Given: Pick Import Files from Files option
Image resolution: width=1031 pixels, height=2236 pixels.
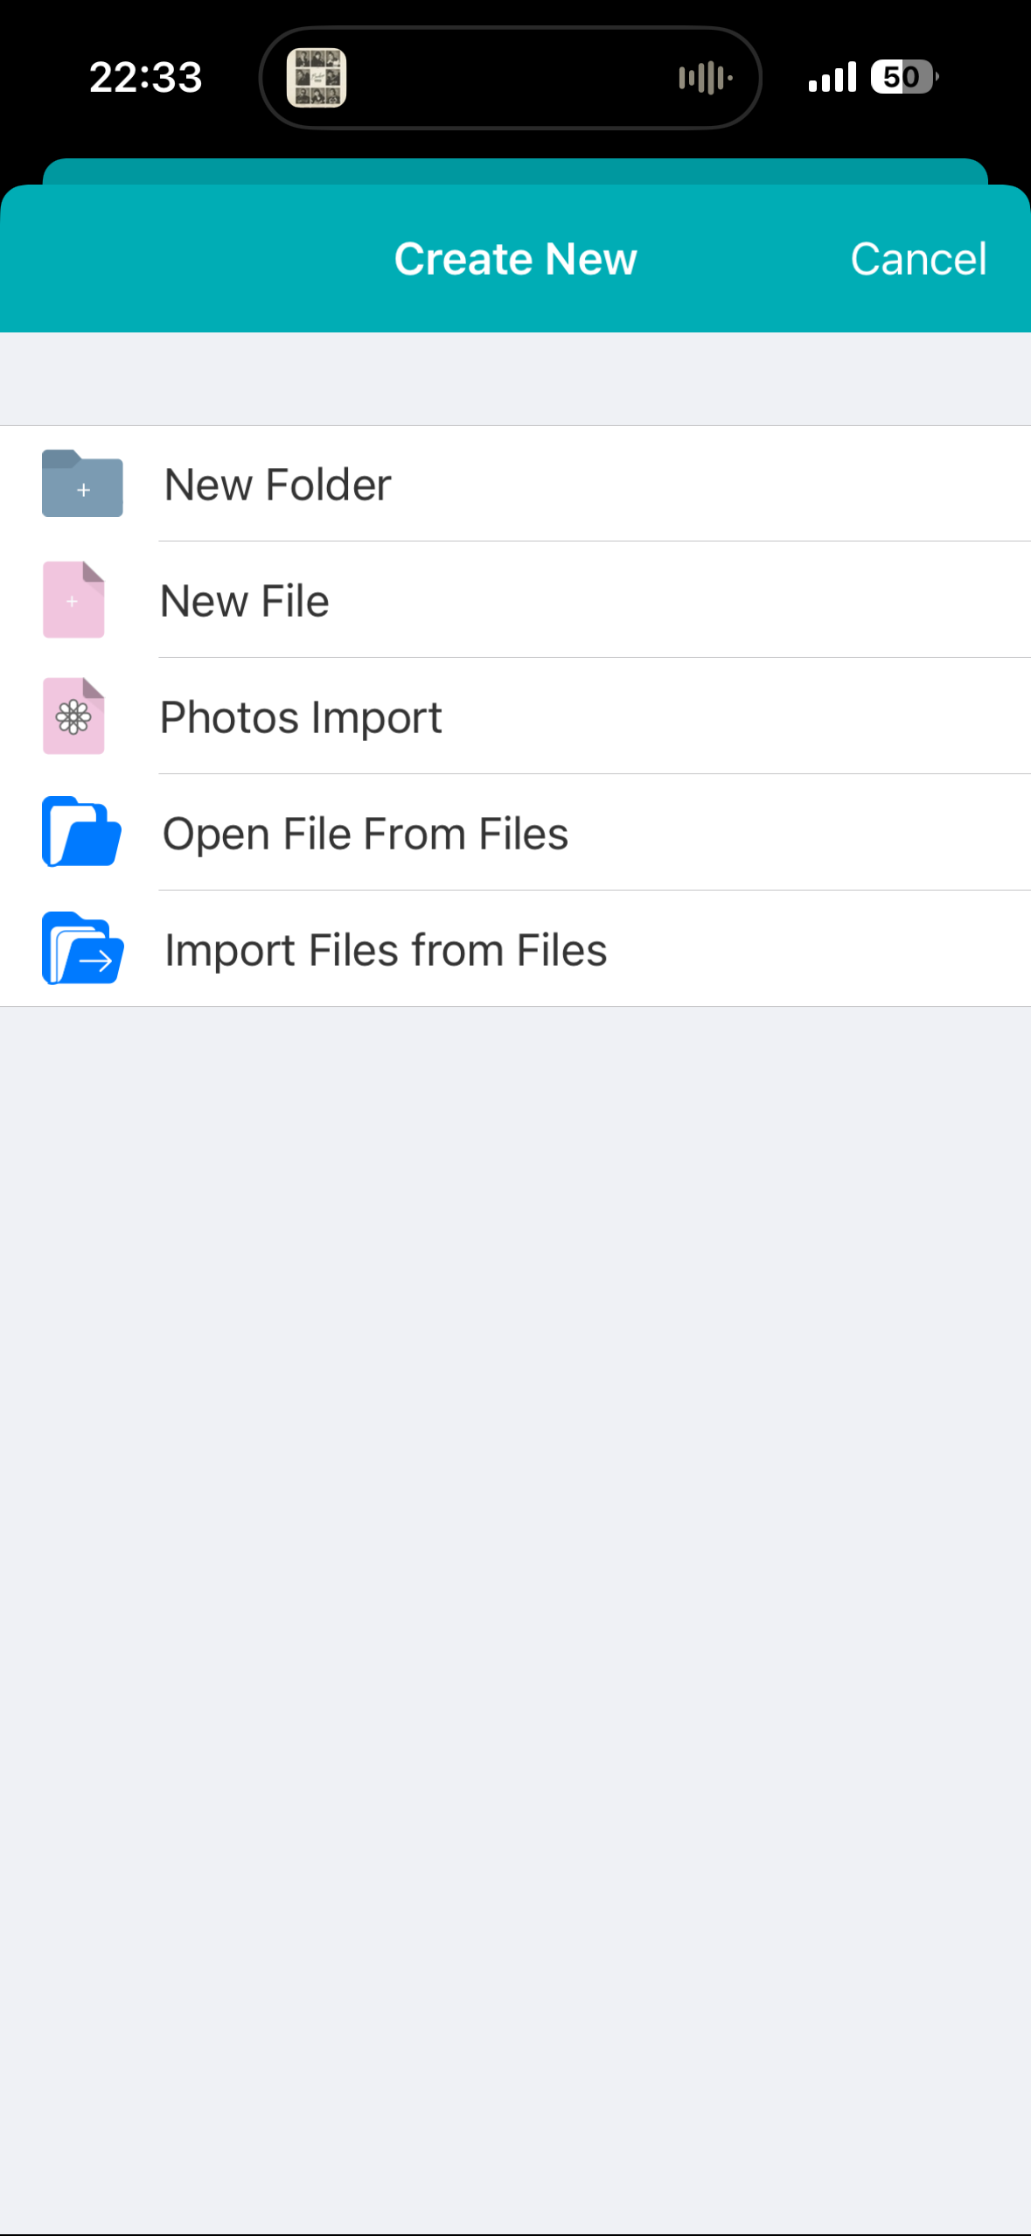Looking at the screenshot, I should tap(386, 950).
